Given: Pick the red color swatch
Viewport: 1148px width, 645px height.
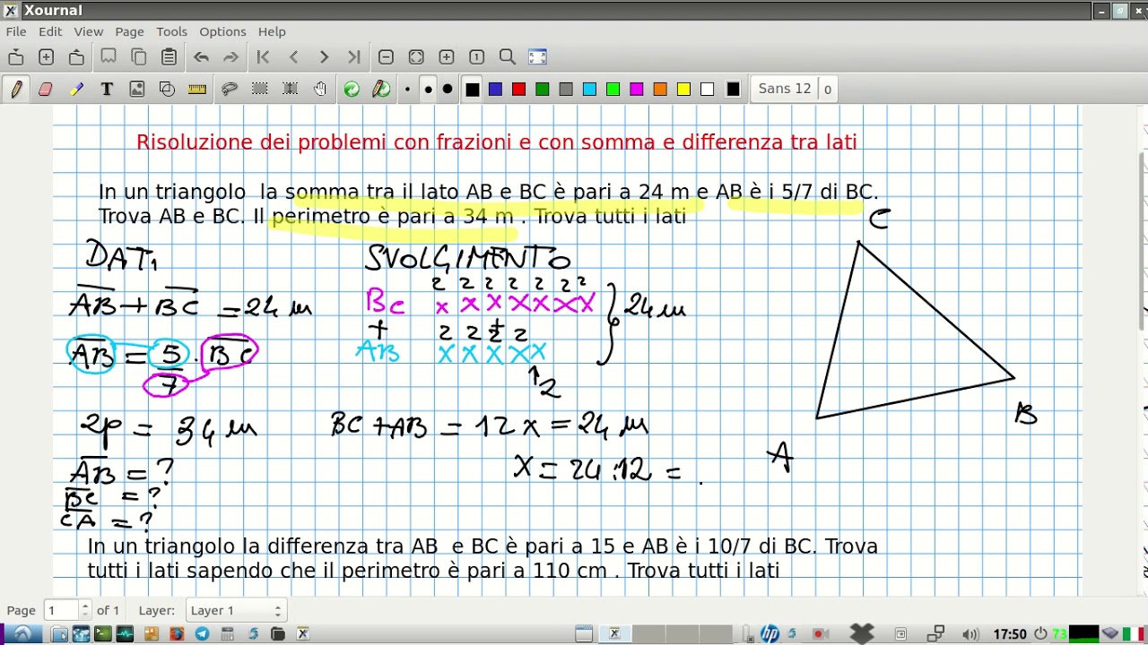Looking at the screenshot, I should 518,89.
